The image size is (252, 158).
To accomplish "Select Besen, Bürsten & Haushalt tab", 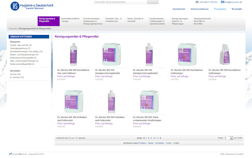I will click(137, 21).
